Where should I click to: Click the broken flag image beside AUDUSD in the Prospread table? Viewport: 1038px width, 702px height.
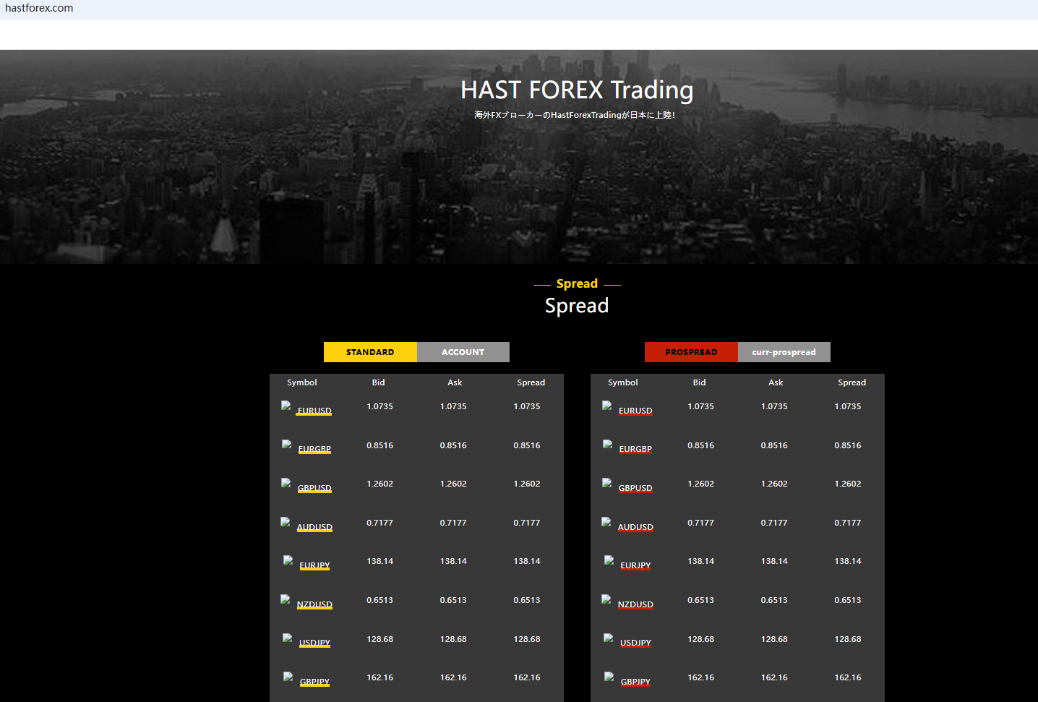[x=606, y=522]
